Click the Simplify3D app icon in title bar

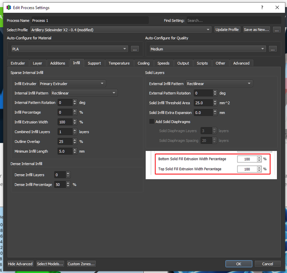9,7
